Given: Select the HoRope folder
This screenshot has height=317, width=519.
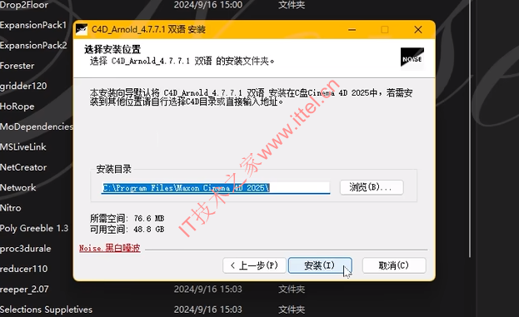Looking at the screenshot, I should [17, 106].
